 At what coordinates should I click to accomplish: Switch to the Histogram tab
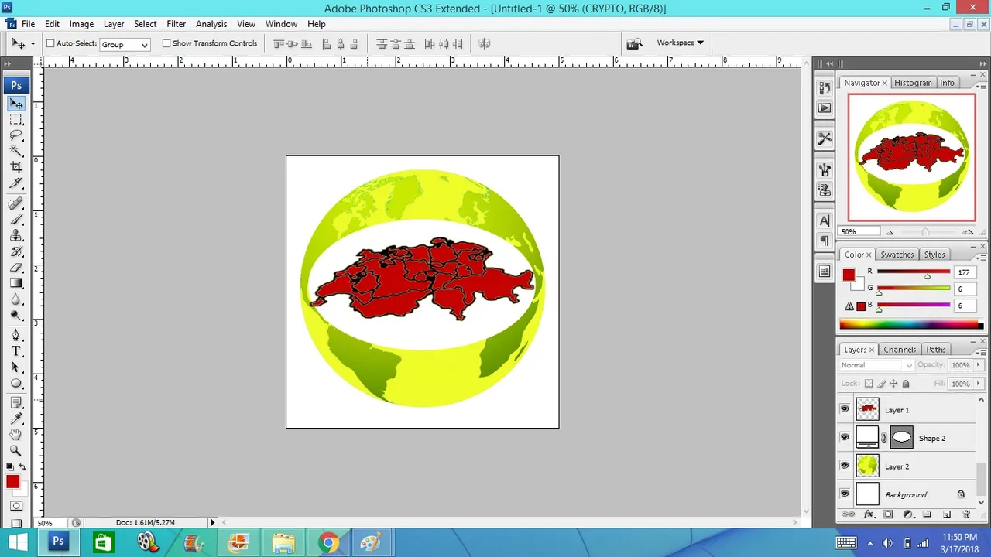click(x=913, y=83)
